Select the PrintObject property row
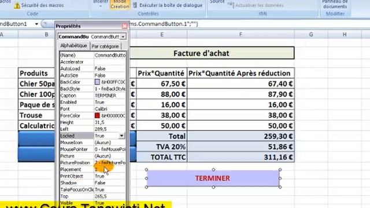 [x=92, y=176]
